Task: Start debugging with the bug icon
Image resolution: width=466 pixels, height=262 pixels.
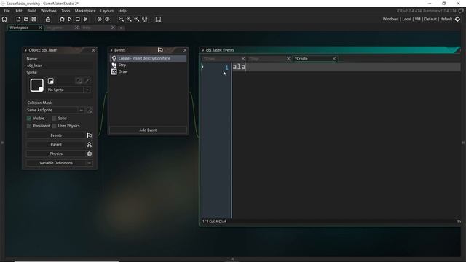Action: coord(62,20)
